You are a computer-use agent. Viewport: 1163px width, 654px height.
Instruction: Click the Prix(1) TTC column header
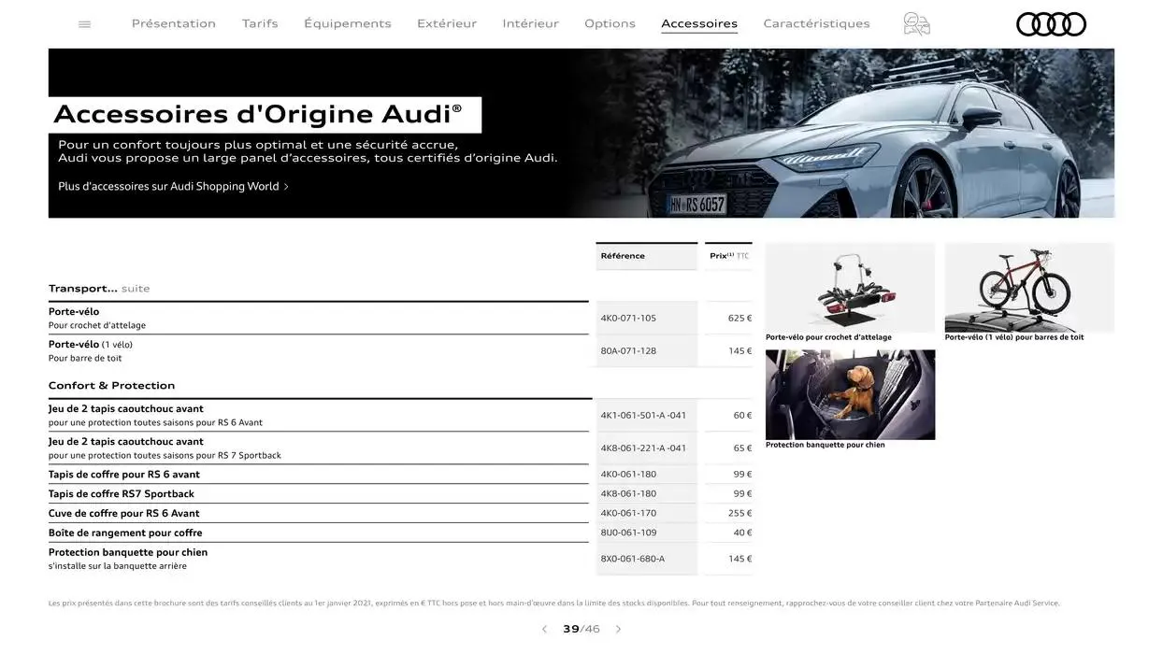click(x=726, y=254)
